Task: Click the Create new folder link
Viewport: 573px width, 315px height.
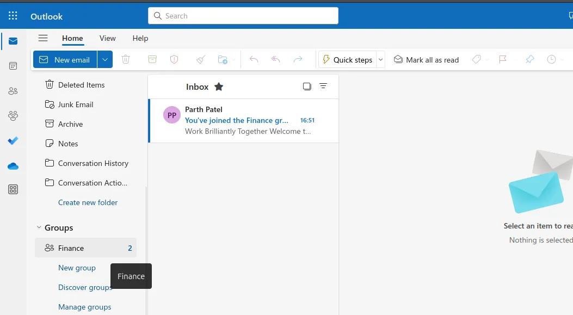Action: tap(88, 202)
